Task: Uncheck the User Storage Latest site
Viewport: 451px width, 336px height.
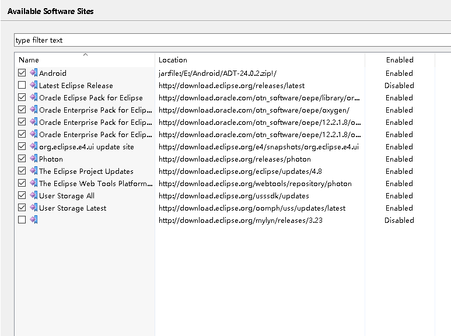Action: [22, 208]
